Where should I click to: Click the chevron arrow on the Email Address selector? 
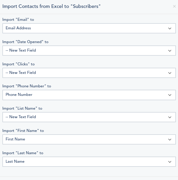point(170,28)
